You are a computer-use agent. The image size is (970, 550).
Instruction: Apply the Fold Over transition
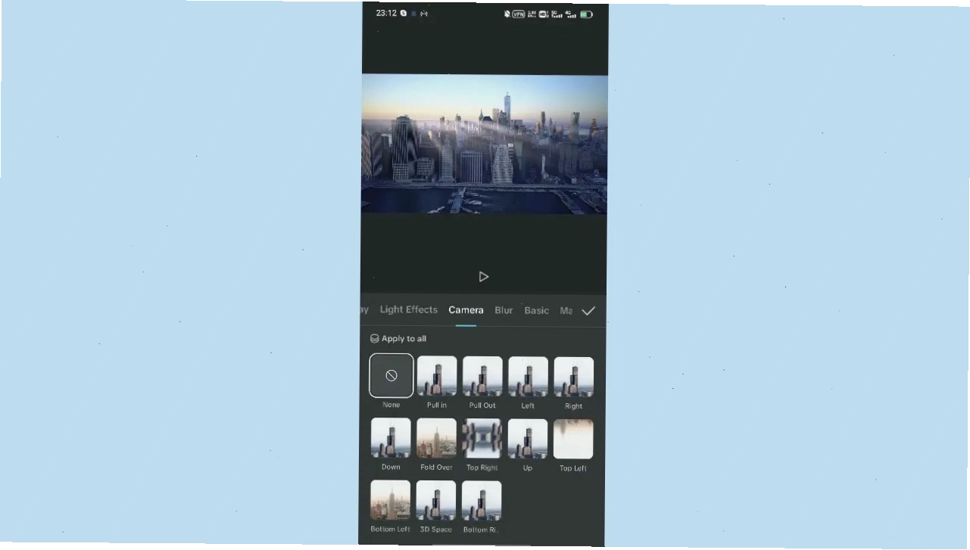pyautogui.click(x=436, y=438)
